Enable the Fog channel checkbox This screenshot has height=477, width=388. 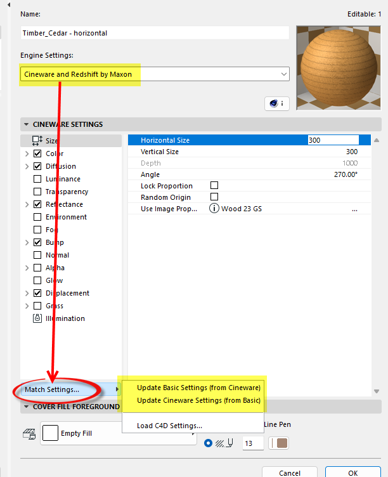tap(37, 230)
